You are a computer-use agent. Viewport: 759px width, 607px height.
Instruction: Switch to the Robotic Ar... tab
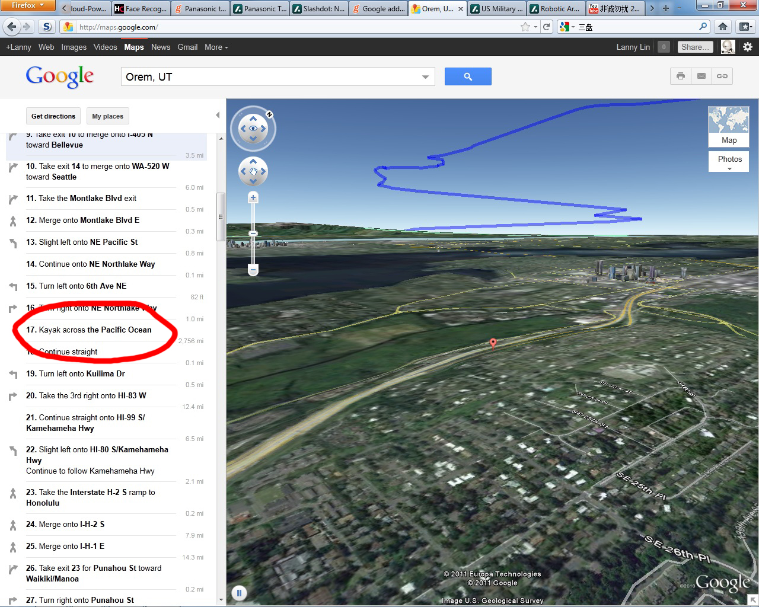pyautogui.click(x=556, y=8)
